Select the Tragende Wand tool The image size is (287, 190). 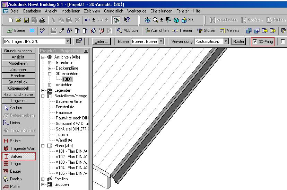coord(19,148)
